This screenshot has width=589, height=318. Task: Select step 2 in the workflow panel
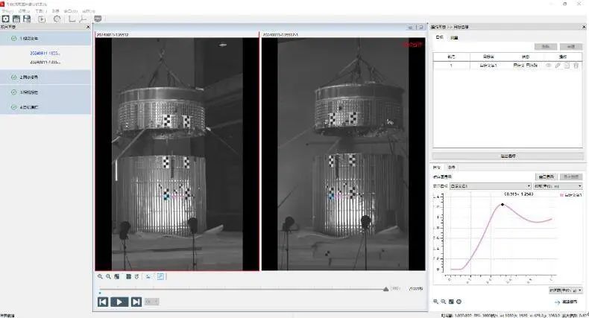tap(45, 77)
